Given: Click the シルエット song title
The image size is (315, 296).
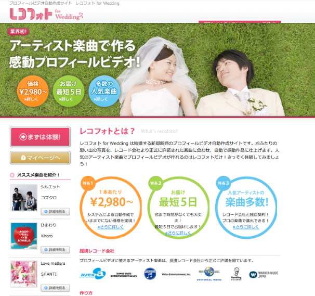Looking at the screenshot, I should pyautogui.click(x=50, y=187).
